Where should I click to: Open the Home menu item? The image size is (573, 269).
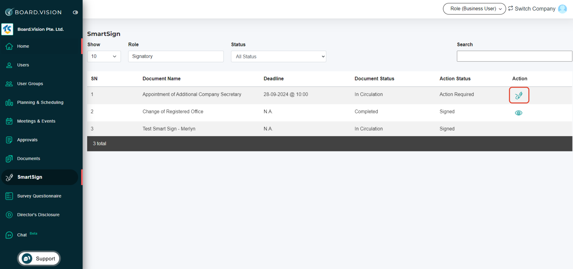point(23,46)
